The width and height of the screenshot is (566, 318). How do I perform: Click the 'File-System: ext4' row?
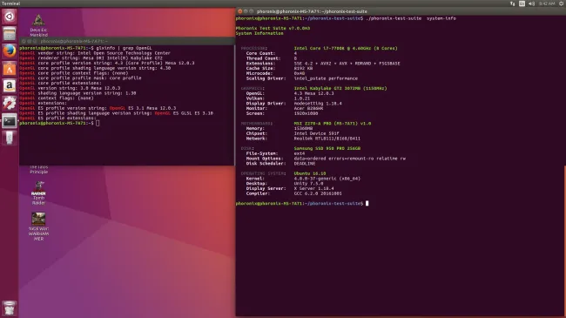275,153
